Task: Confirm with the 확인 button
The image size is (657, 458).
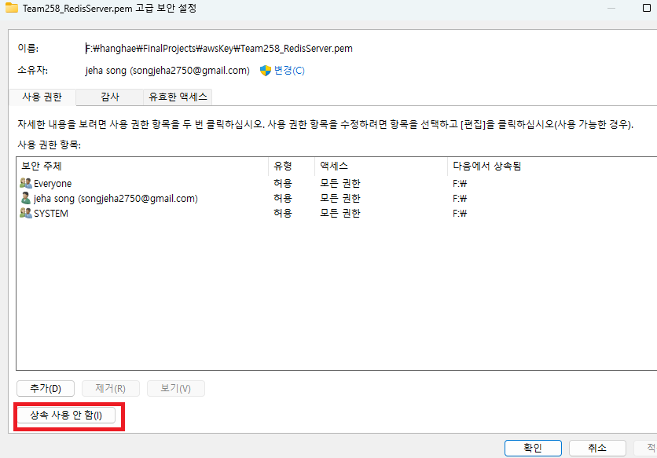Action: pos(533,448)
